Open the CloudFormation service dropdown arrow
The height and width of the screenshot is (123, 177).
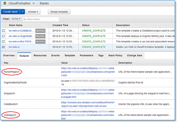tap(34, 3)
